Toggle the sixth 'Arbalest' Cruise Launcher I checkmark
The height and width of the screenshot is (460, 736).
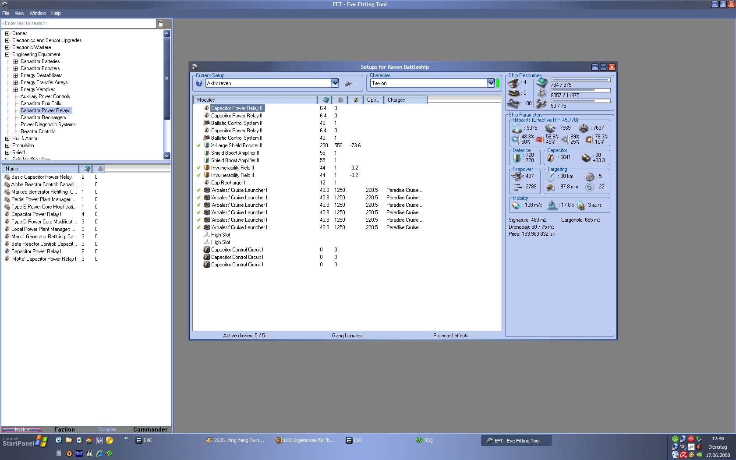click(x=198, y=227)
